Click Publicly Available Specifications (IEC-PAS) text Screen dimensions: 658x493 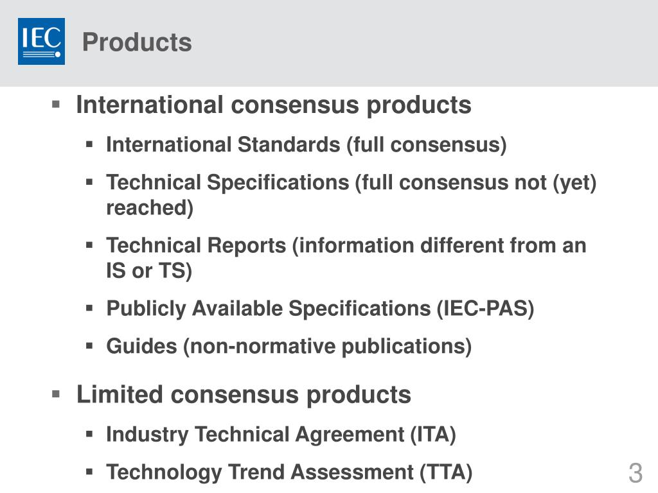click(x=320, y=309)
